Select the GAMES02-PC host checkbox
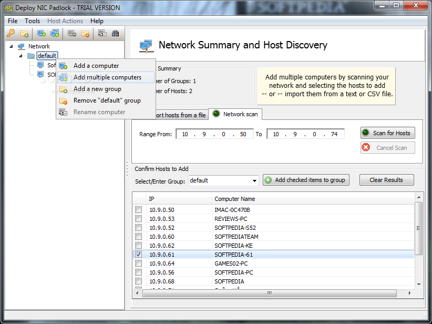The width and height of the screenshot is (432, 324). click(138, 264)
